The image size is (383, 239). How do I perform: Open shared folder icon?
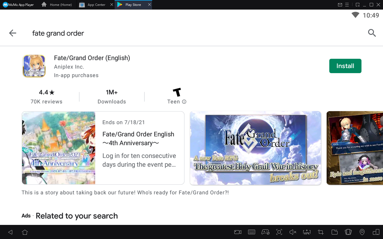coord(335,232)
